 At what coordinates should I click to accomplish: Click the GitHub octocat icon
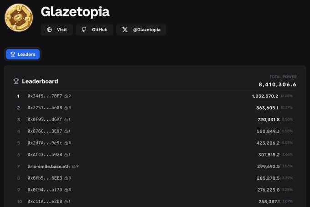coord(84,30)
